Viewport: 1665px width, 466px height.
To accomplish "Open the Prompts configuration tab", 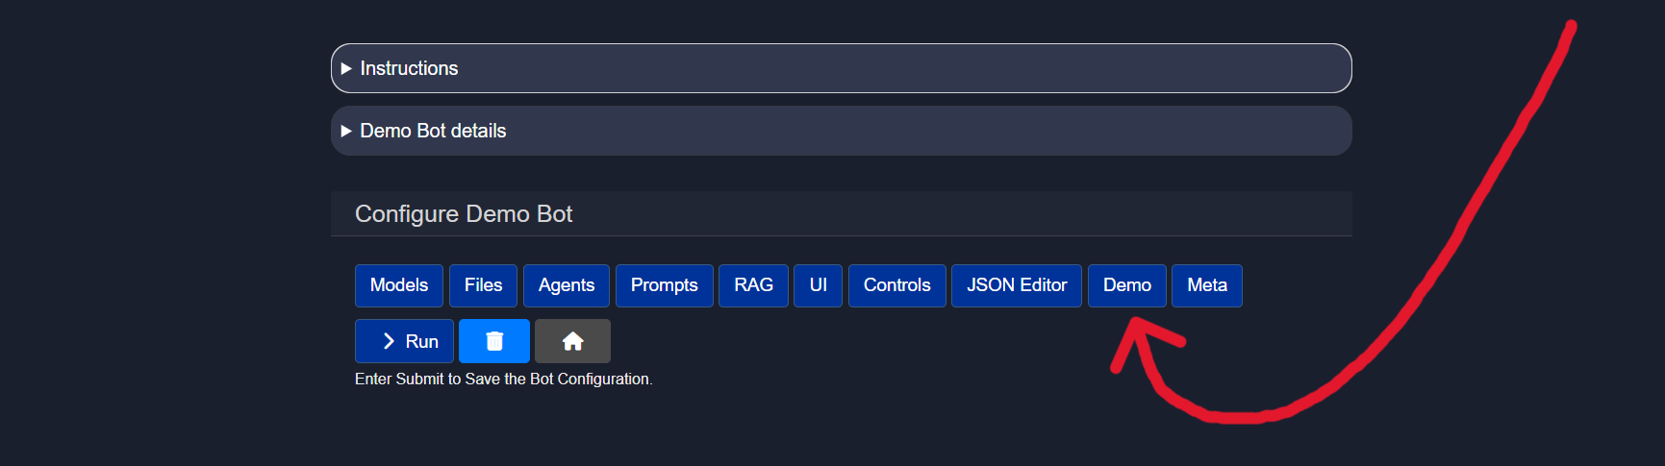I will click(x=664, y=285).
